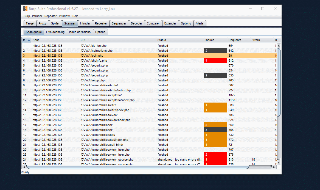The height and width of the screenshot is (190, 320).
Task: Open the Window menu
Action: pyautogui.click(x=64, y=16)
